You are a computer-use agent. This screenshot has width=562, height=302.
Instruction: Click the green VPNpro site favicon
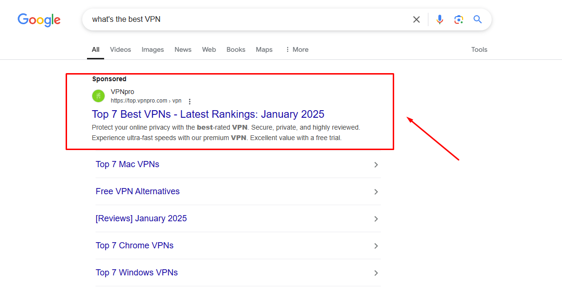(x=98, y=96)
